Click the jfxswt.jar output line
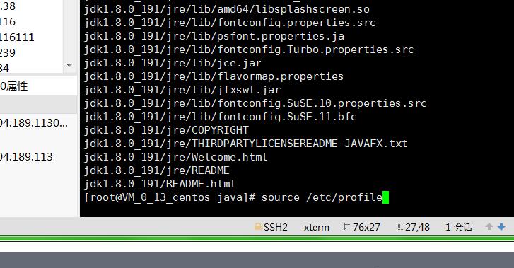Image resolution: width=514 pixels, height=268 pixels. (x=182, y=90)
